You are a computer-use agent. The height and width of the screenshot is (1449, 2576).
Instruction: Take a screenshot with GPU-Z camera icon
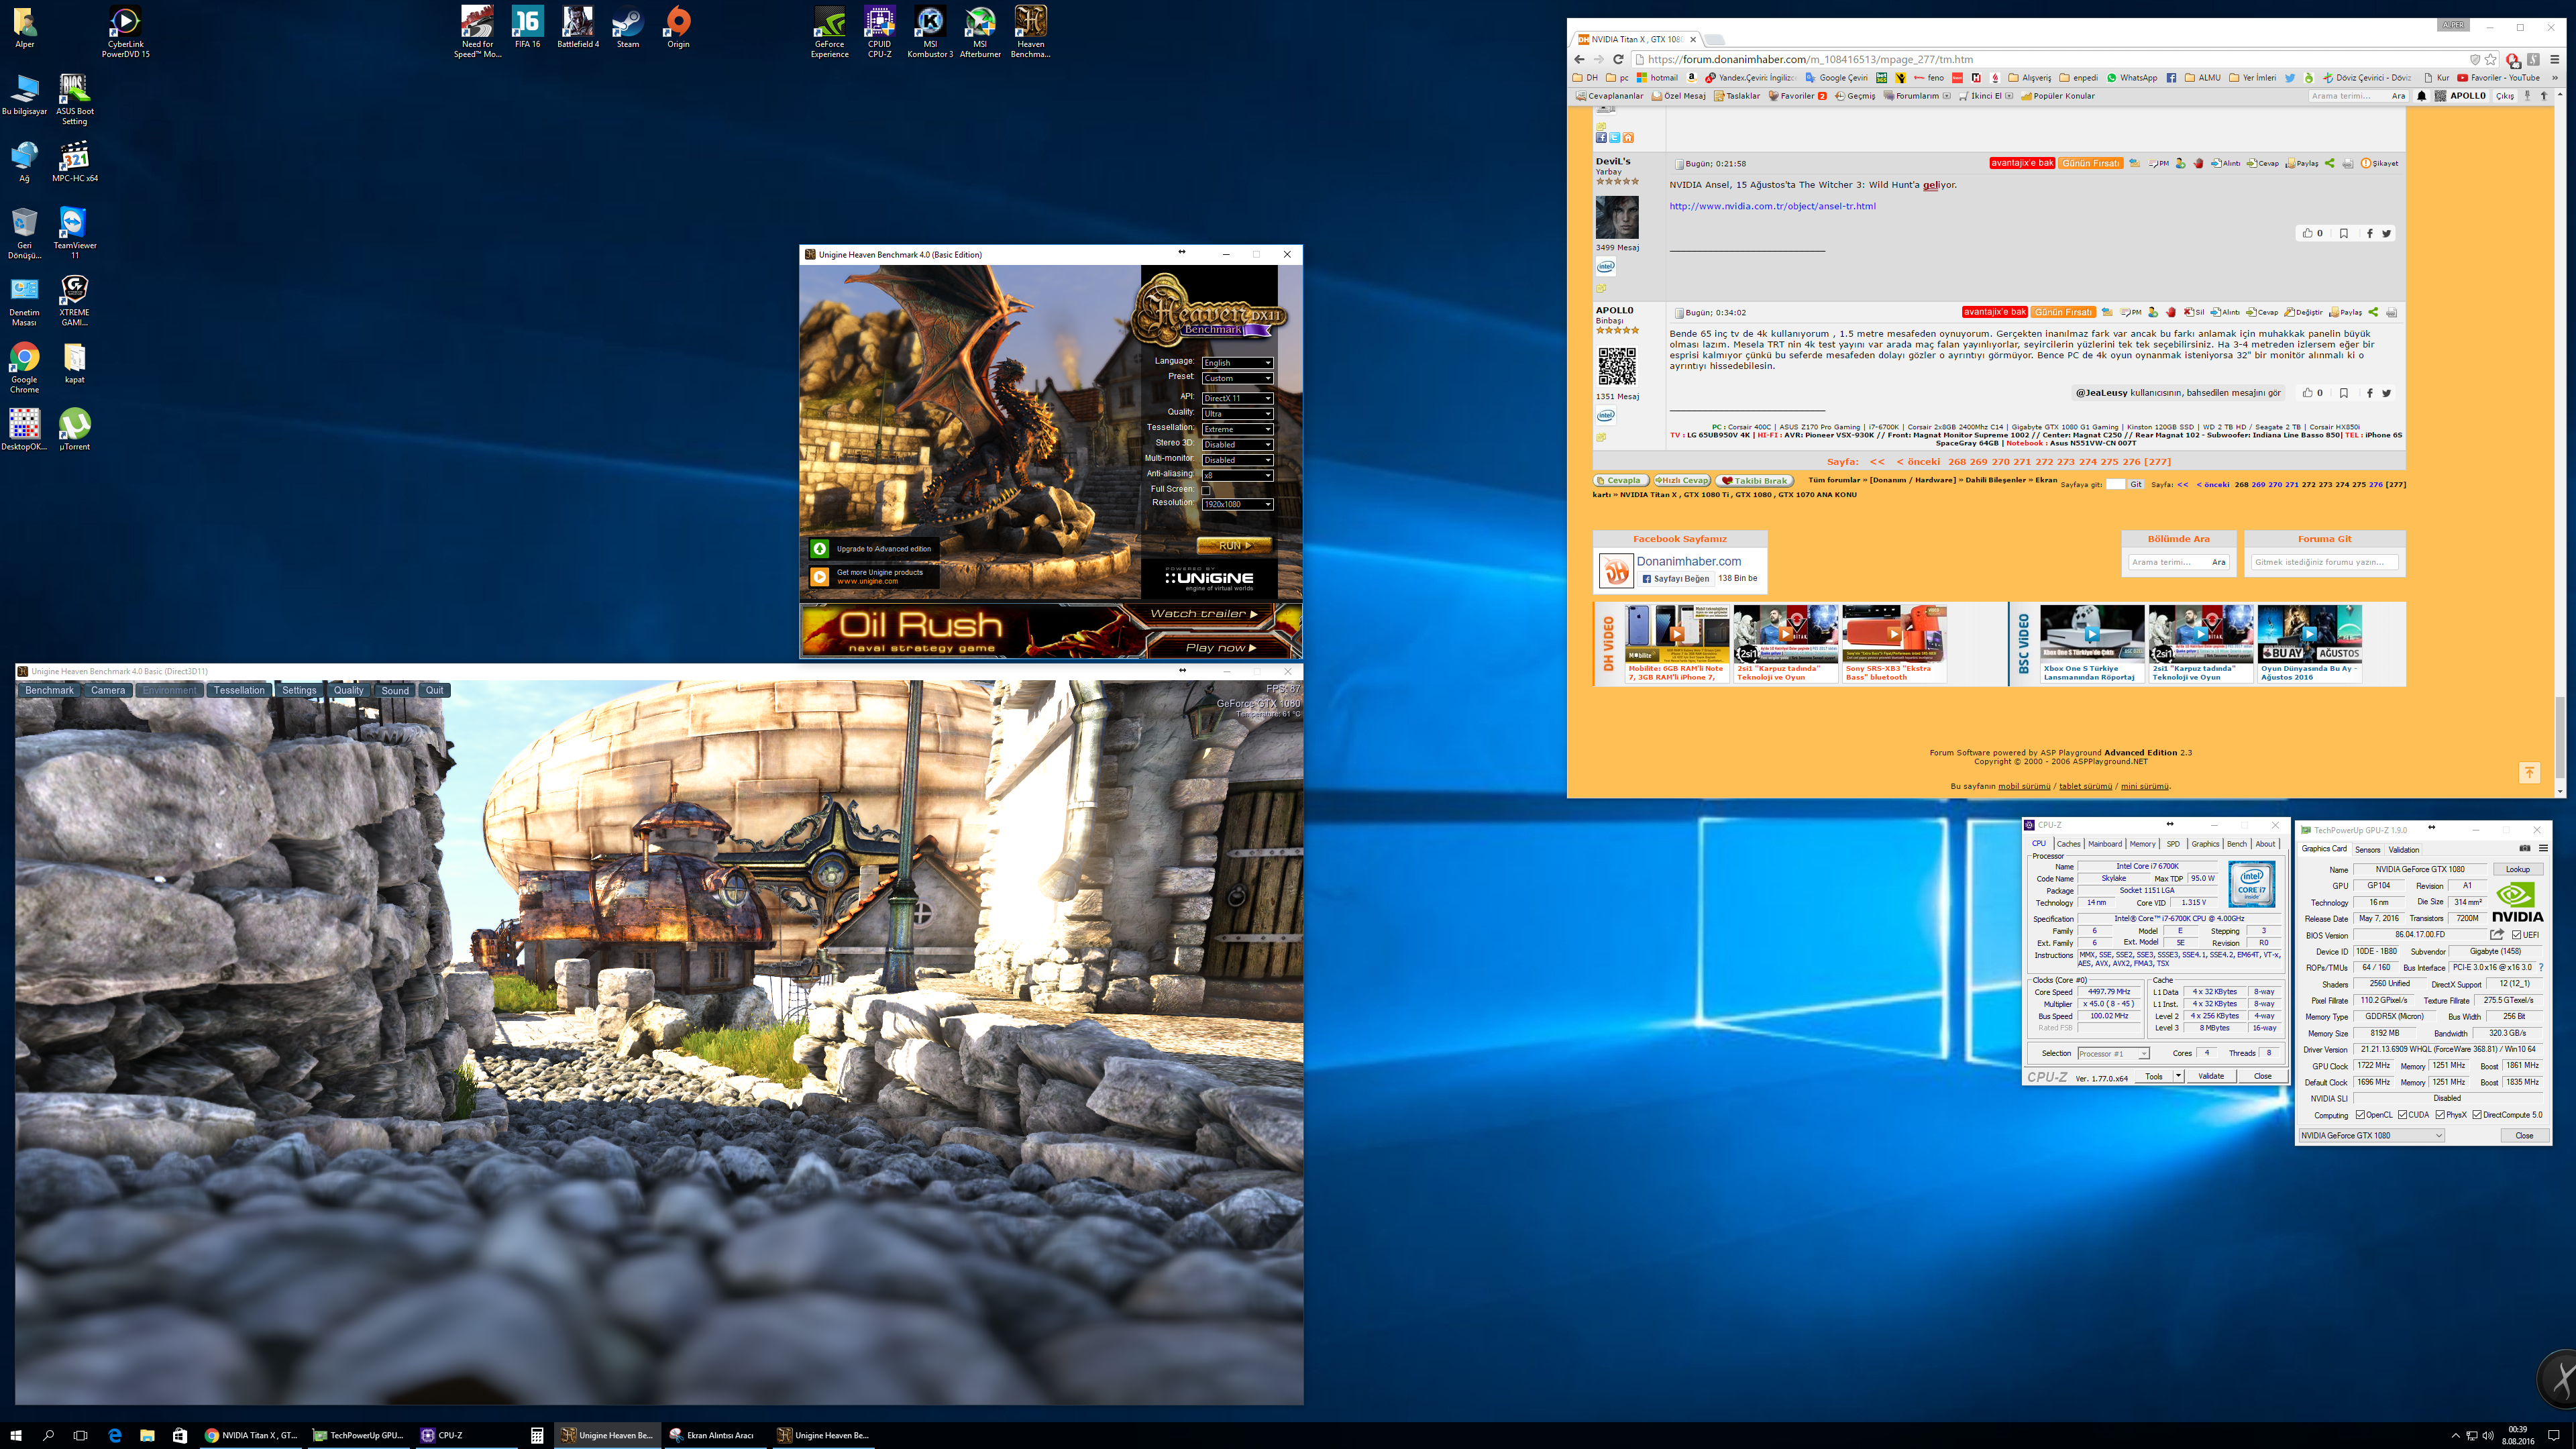[x=2524, y=848]
